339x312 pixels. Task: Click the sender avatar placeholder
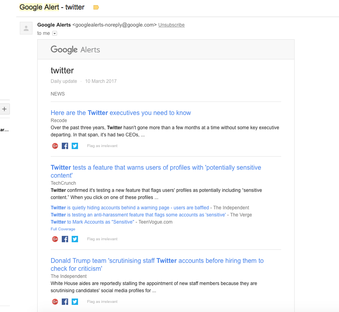26,28
